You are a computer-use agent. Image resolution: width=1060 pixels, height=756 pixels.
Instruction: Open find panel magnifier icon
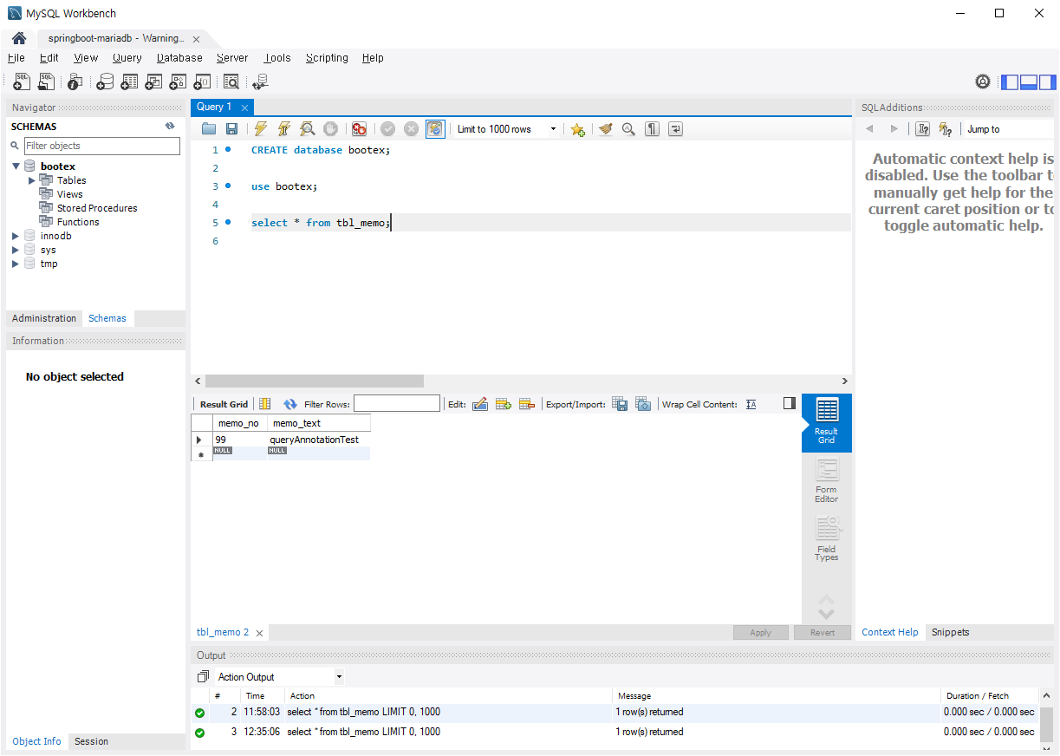[628, 129]
